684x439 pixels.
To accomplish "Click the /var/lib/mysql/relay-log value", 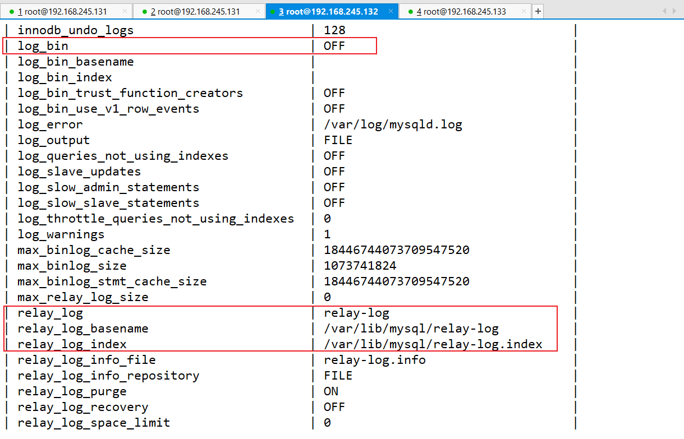I will (411, 329).
